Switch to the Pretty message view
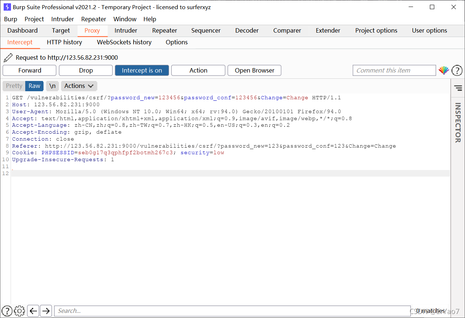 (14, 86)
